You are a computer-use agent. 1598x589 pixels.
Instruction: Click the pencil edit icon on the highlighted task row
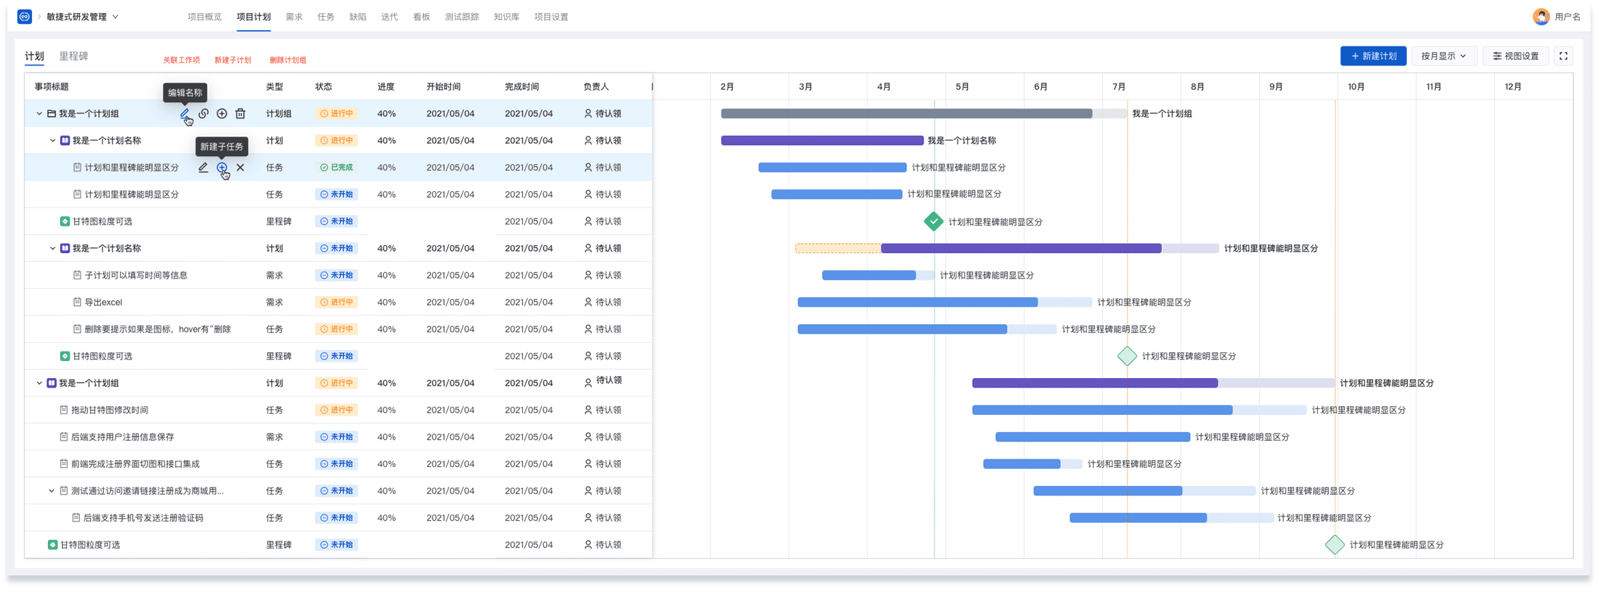click(203, 167)
